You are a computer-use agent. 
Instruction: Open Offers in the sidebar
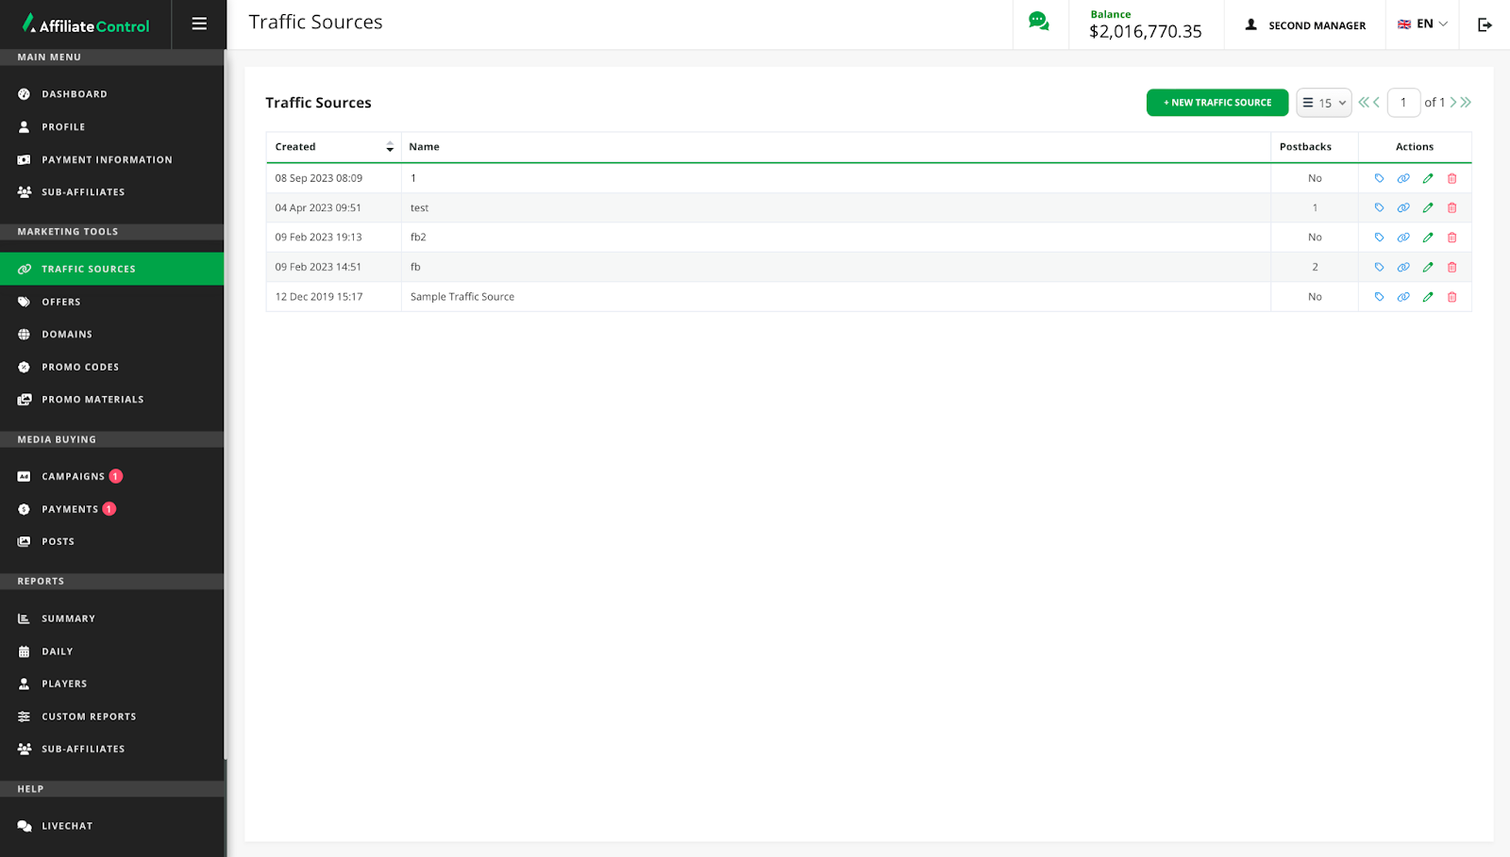(61, 303)
